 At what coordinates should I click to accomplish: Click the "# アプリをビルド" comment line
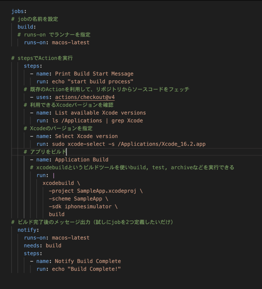[x=45, y=152]
